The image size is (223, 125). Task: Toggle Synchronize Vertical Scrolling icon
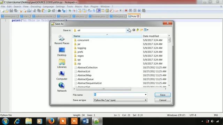click(79, 11)
